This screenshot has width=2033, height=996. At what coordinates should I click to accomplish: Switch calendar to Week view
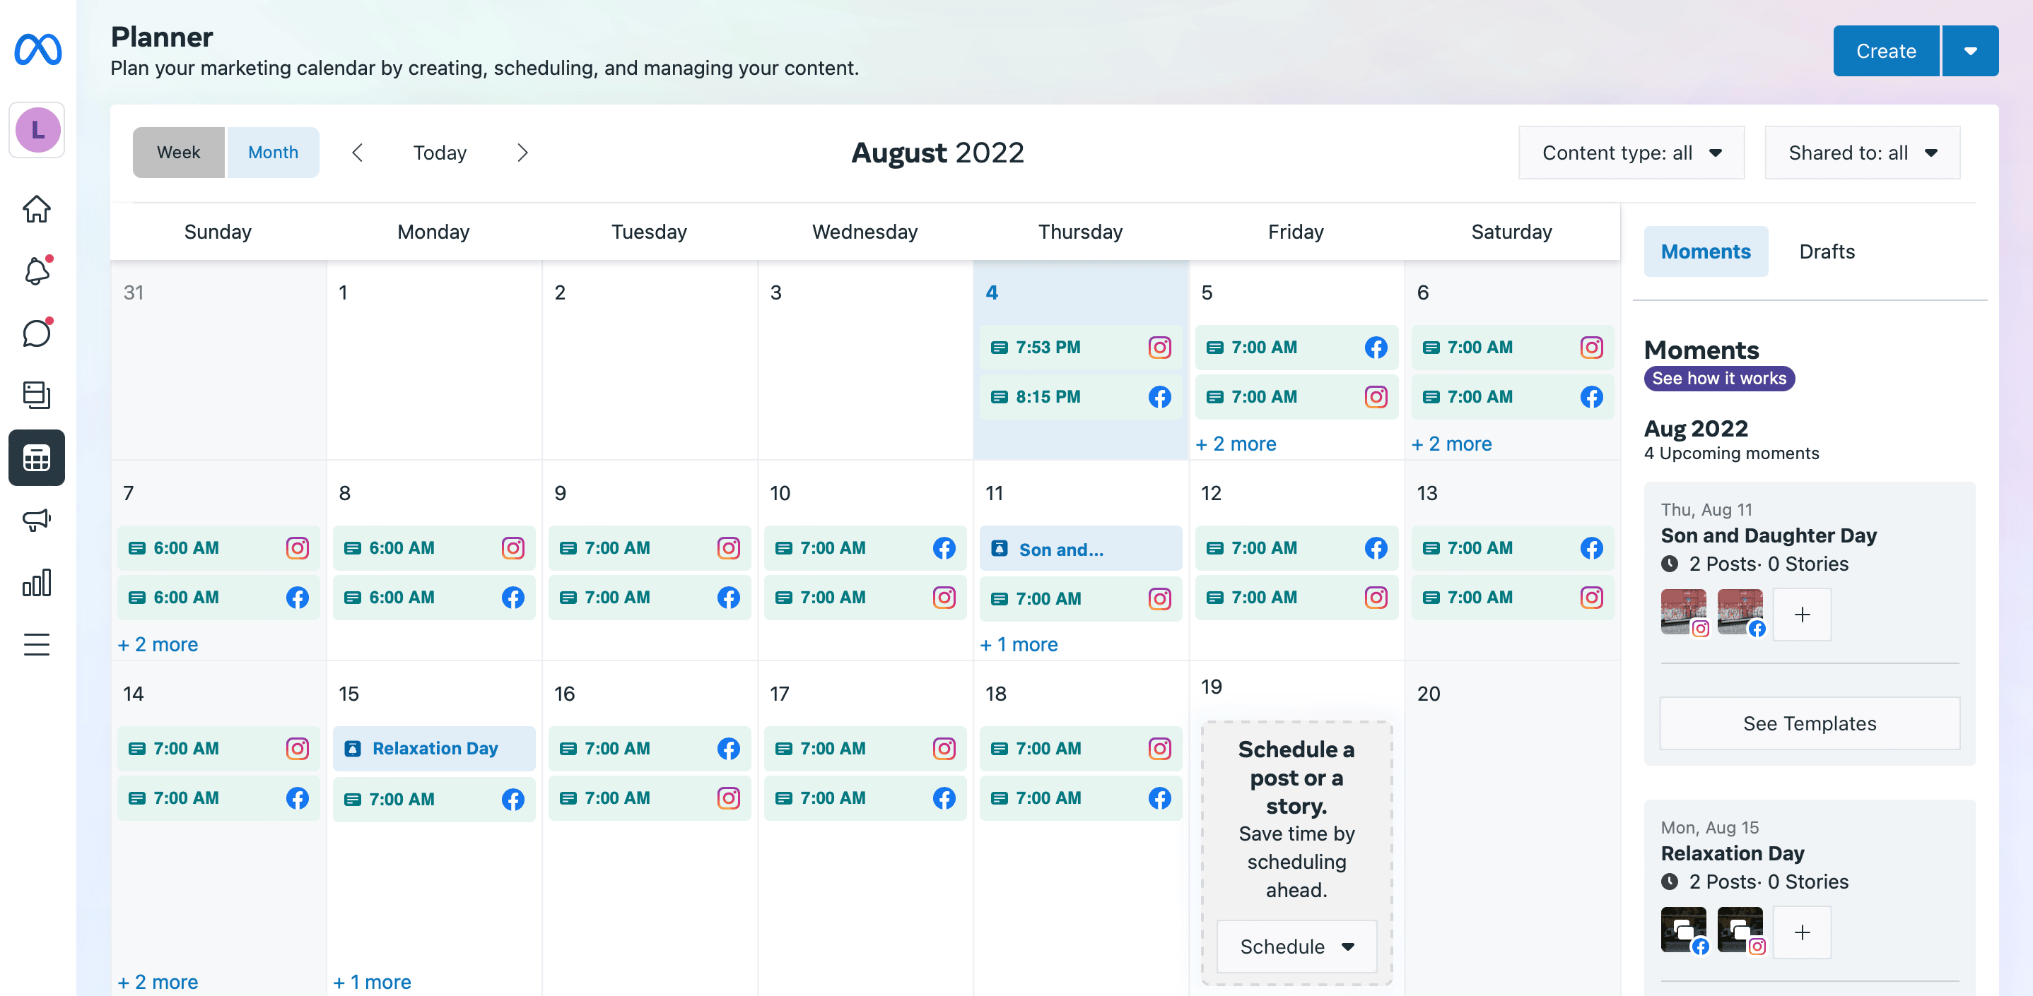pyautogui.click(x=178, y=152)
